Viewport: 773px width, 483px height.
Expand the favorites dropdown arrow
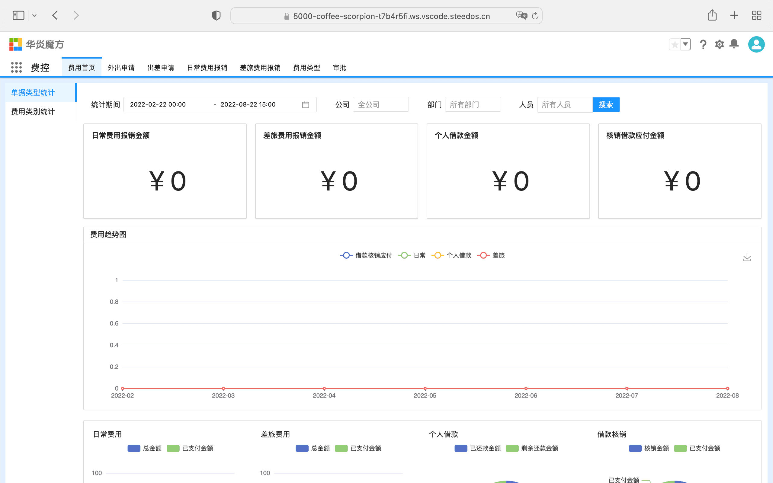coord(685,44)
